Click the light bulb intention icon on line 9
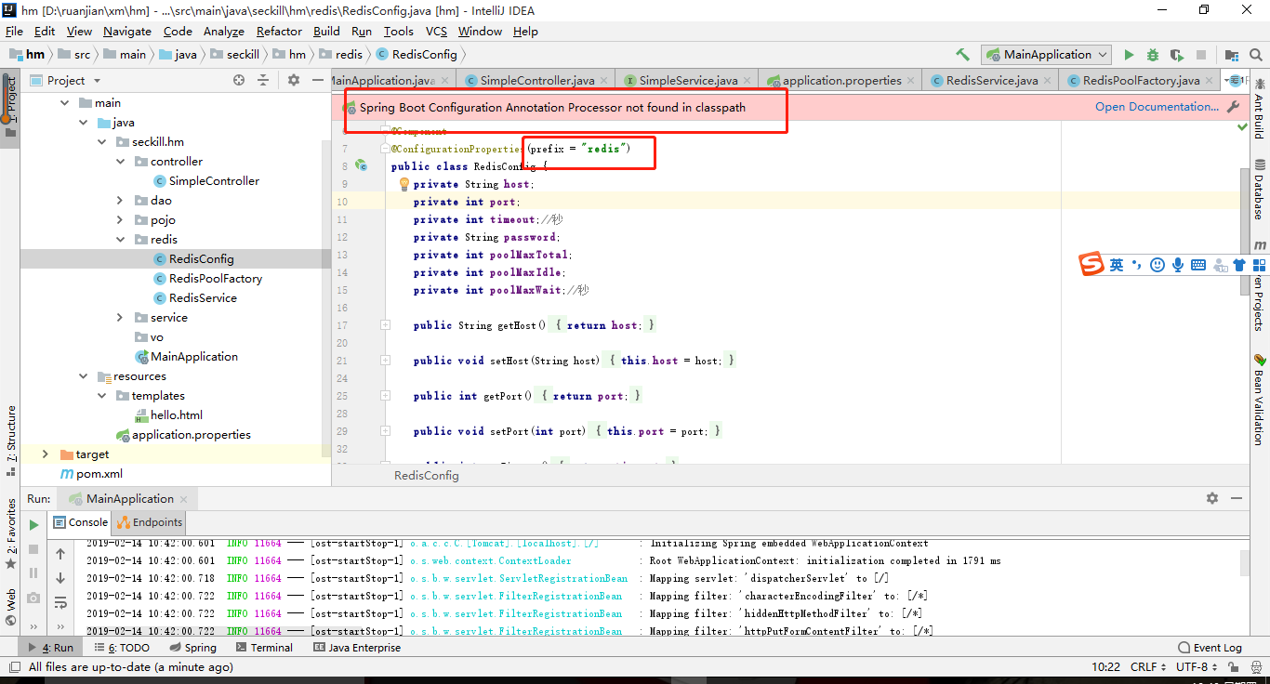The width and height of the screenshot is (1270, 684). pyautogui.click(x=403, y=184)
